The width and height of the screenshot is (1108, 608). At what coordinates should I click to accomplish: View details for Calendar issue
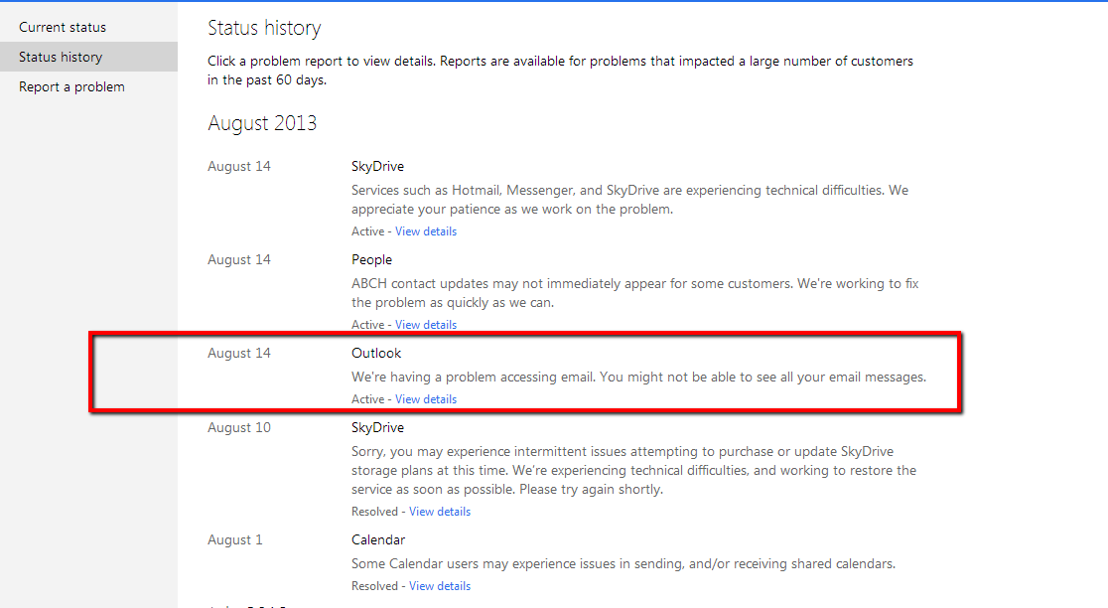(x=440, y=585)
